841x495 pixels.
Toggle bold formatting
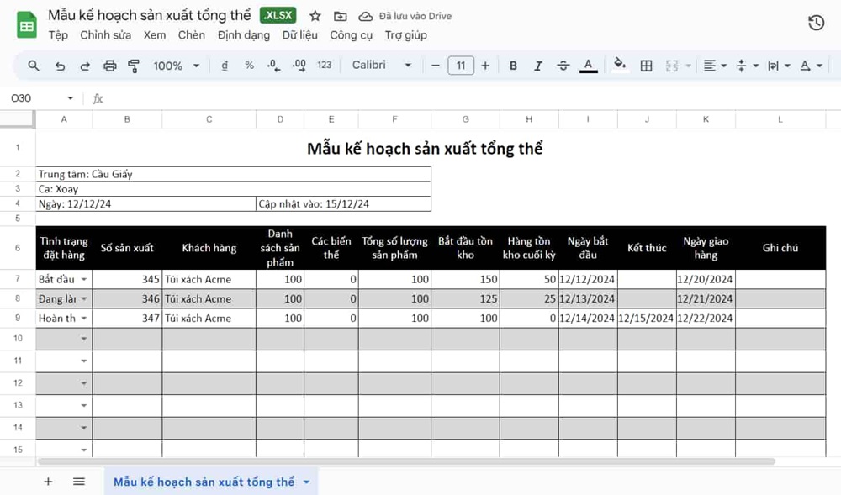[513, 65]
